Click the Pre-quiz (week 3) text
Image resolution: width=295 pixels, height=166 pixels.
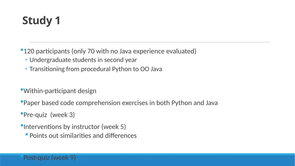(49, 115)
